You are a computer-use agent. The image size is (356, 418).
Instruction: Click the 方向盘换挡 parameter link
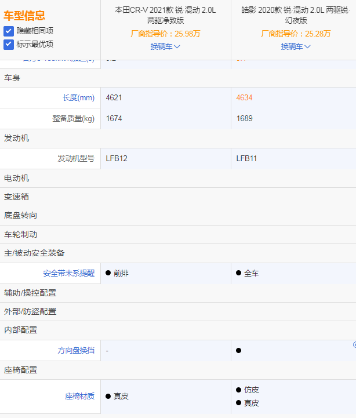pyautogui.click(x=75, y=351)
